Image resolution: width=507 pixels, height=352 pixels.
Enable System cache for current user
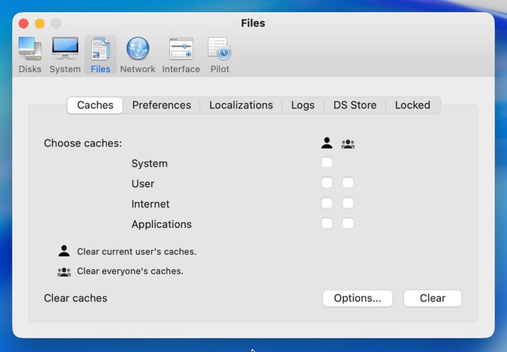coord(327,162)
